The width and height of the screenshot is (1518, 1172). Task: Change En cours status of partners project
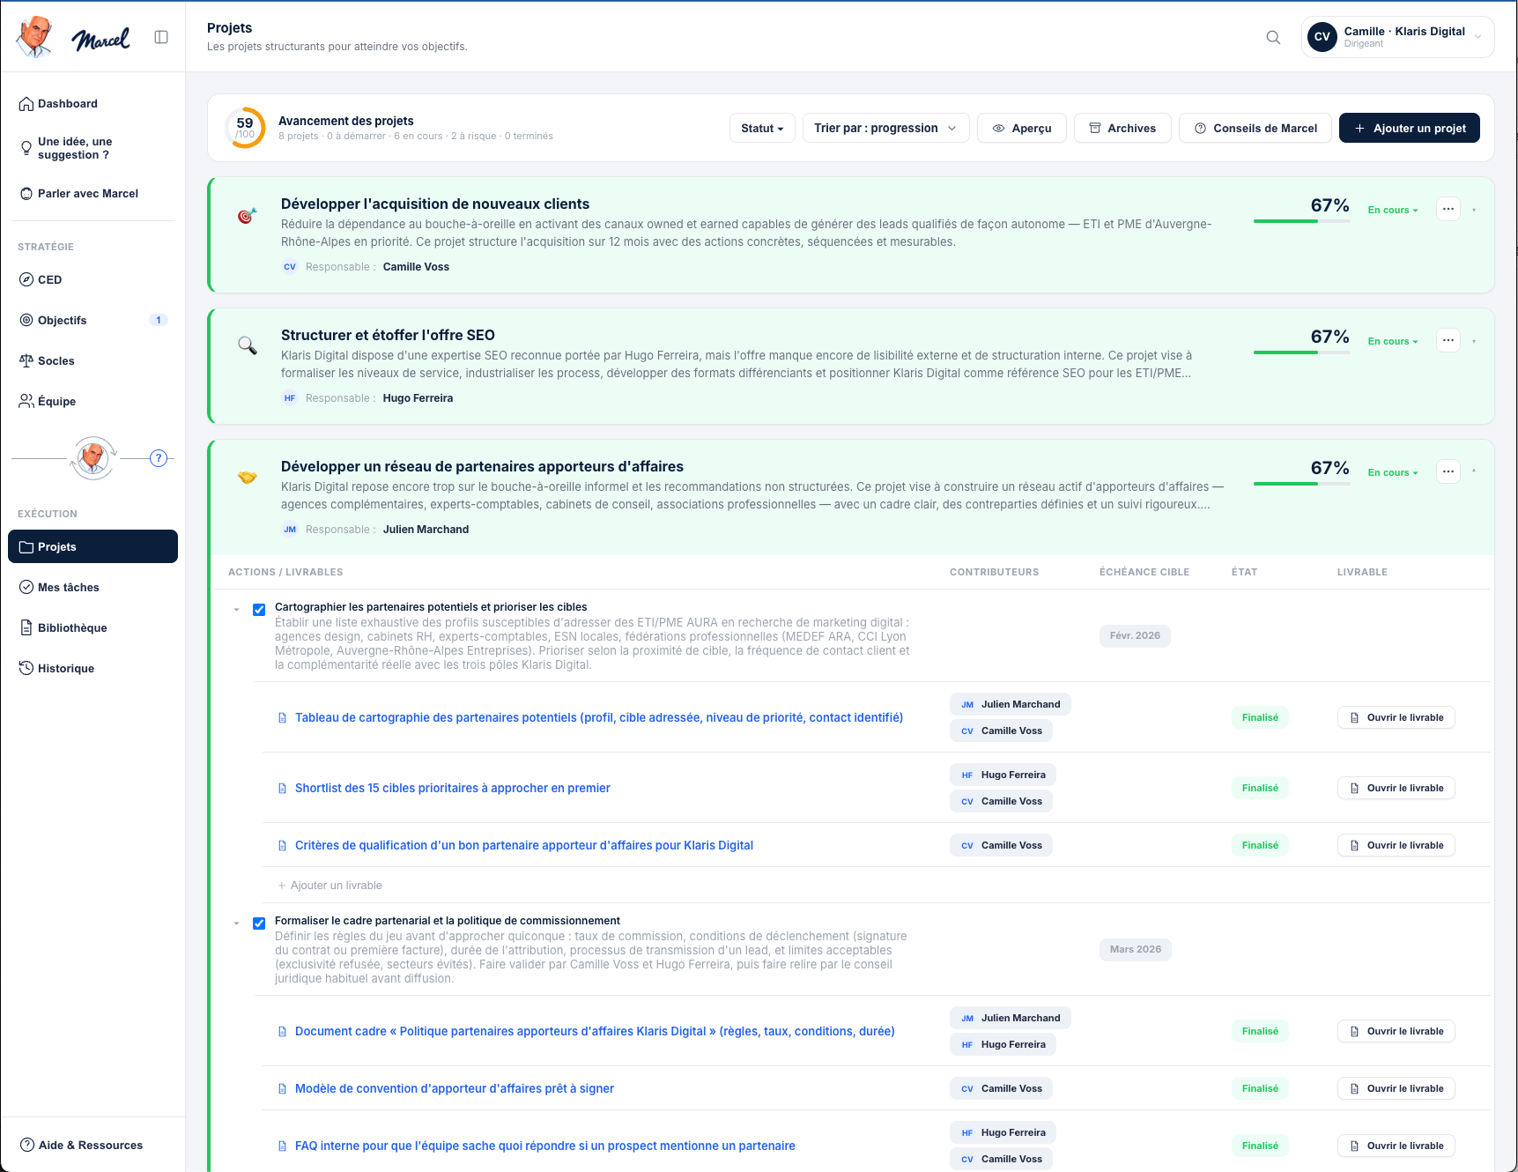pyautogui.click(x=1393, y=472)
